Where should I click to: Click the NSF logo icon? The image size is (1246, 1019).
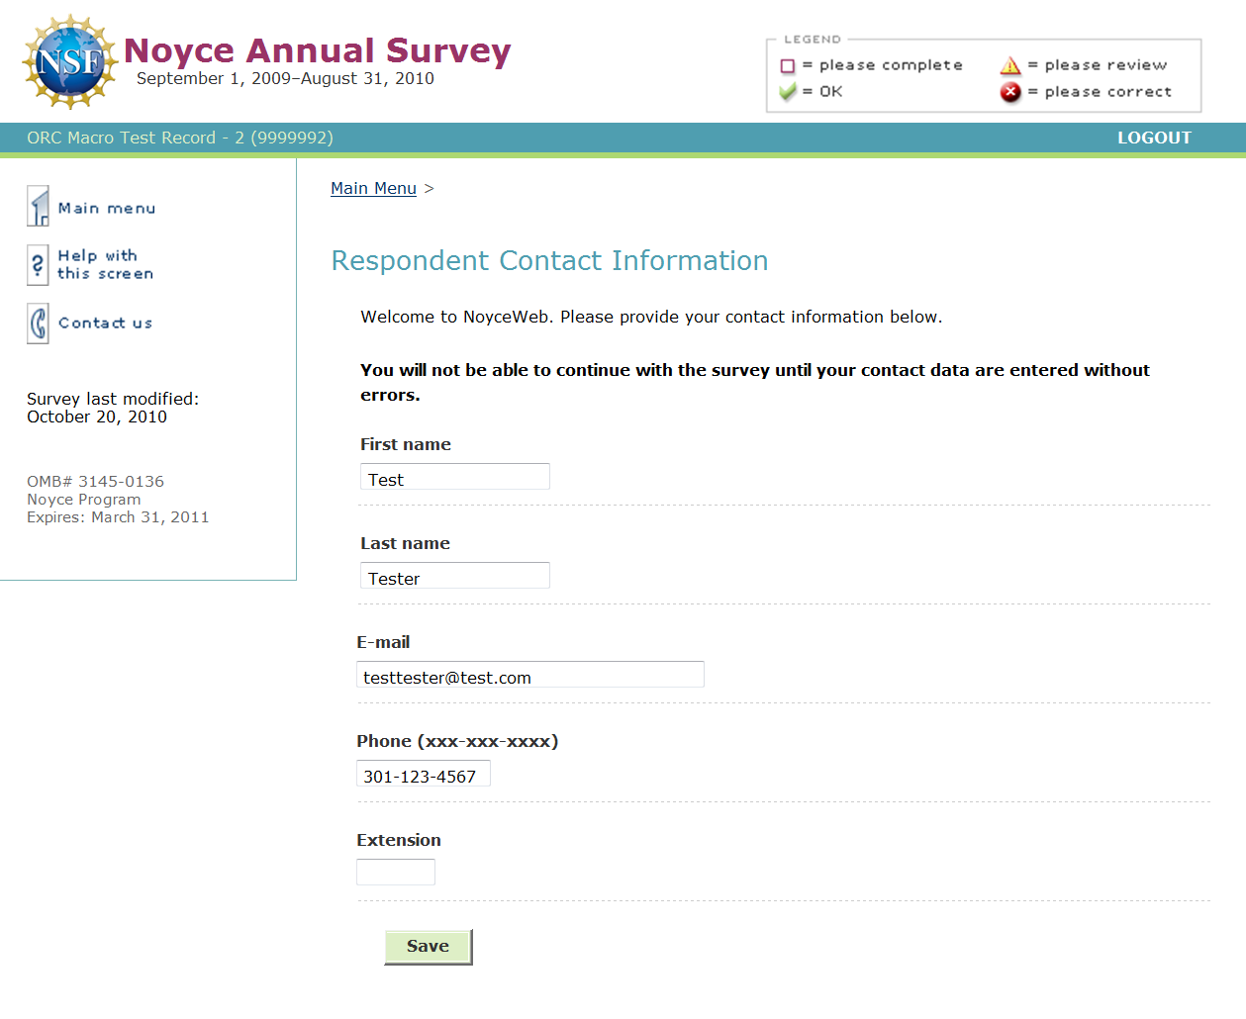point(70,61)
